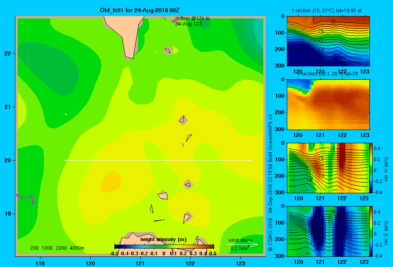Click the title OM_fc01 for 24-Aug-2016 00Z
Image resolution: width=393 pixels, height=267 pixels.
(140, 10)
